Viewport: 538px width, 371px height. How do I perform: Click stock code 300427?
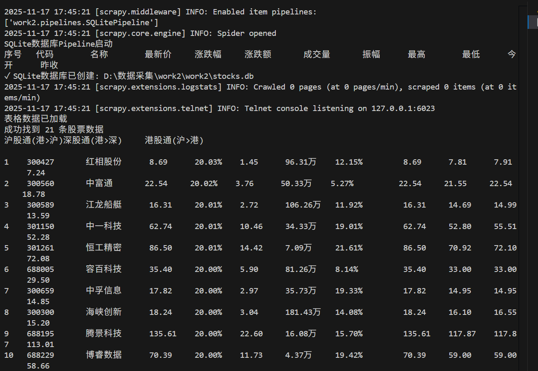[40, 162]
